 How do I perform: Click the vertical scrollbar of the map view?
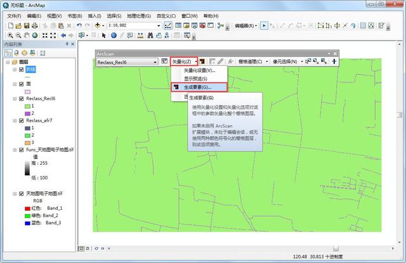(399, 142)
